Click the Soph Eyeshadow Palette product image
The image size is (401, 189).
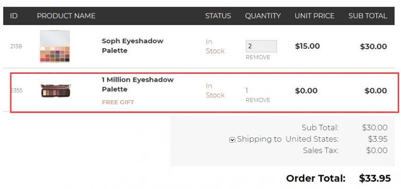55,46
